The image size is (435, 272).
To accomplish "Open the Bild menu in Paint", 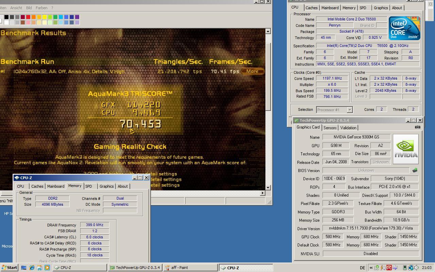I will point(29,8).
